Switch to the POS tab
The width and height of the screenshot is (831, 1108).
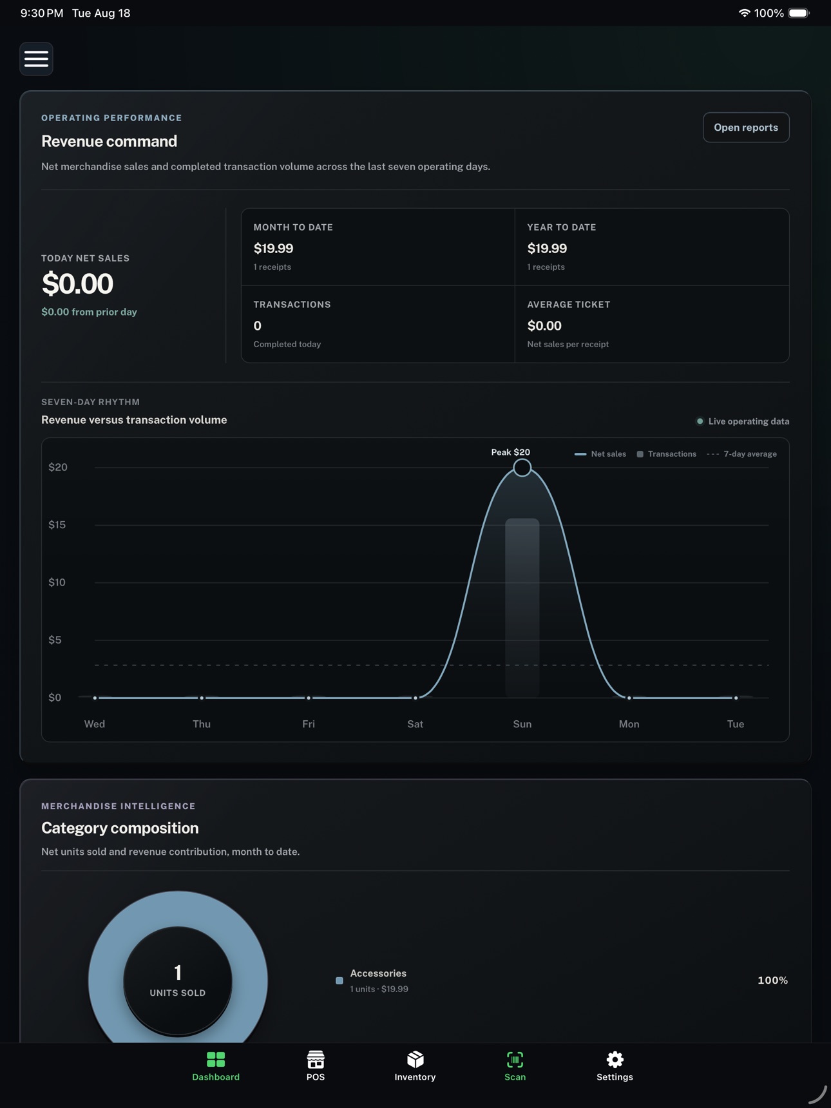(316, 1067)
